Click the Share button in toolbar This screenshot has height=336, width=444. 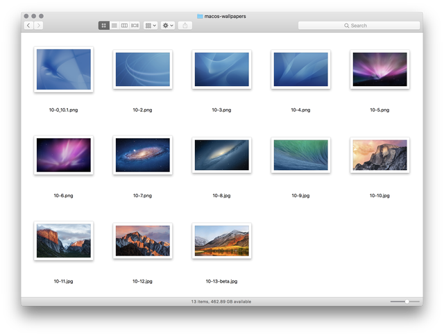point(185,26)
